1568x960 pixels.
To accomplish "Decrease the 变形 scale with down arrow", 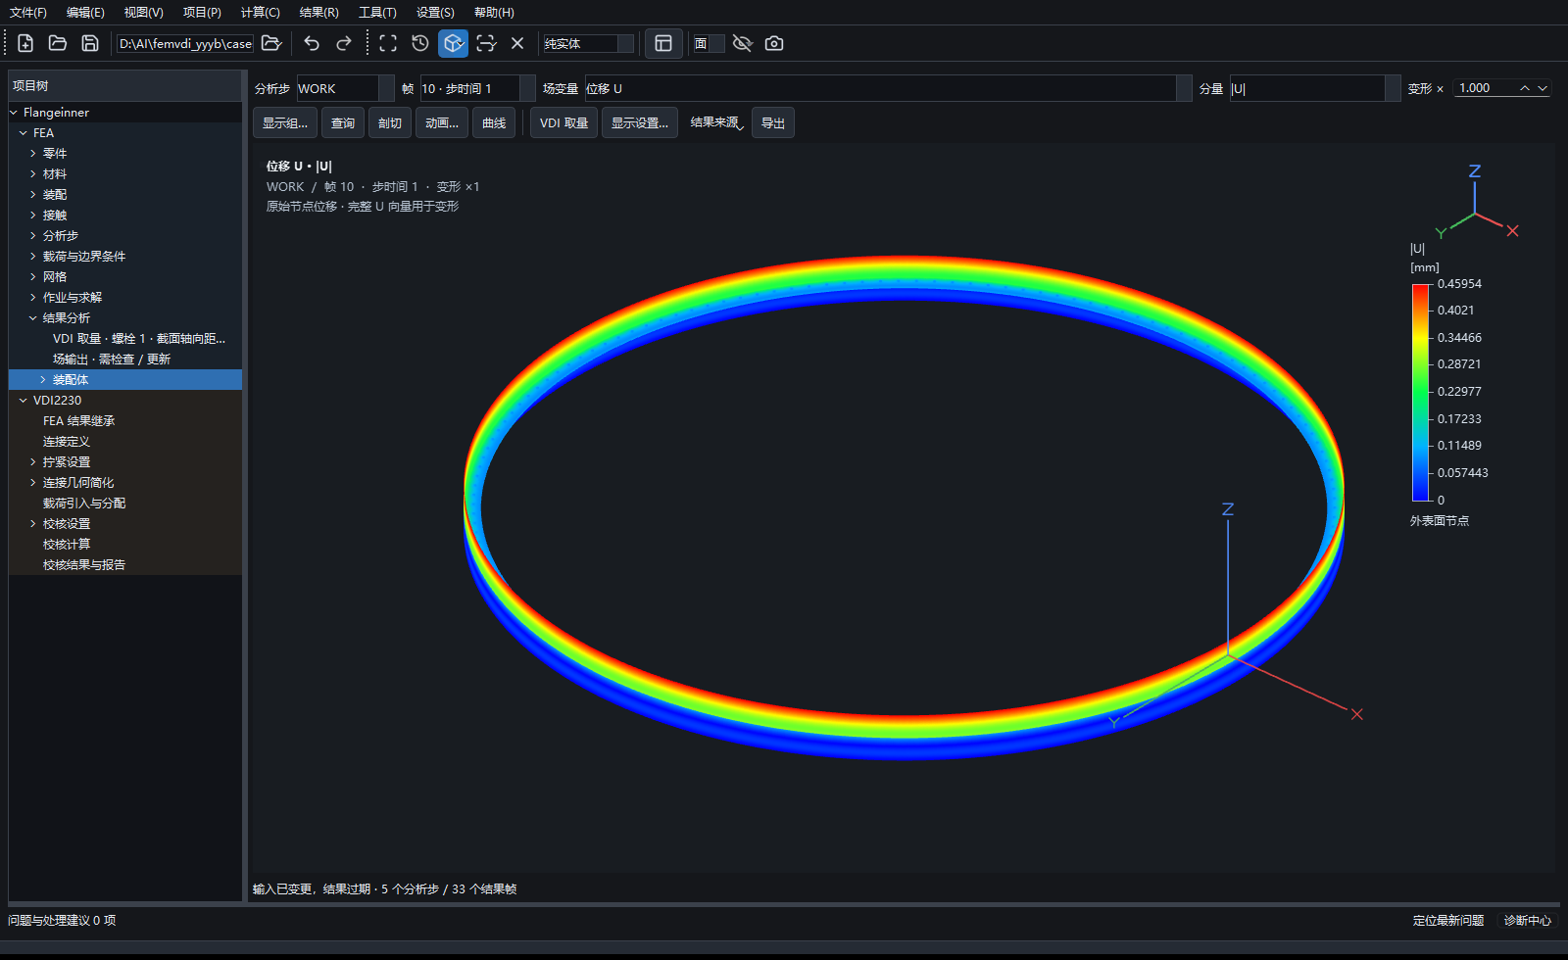I will pos(1543,88).
